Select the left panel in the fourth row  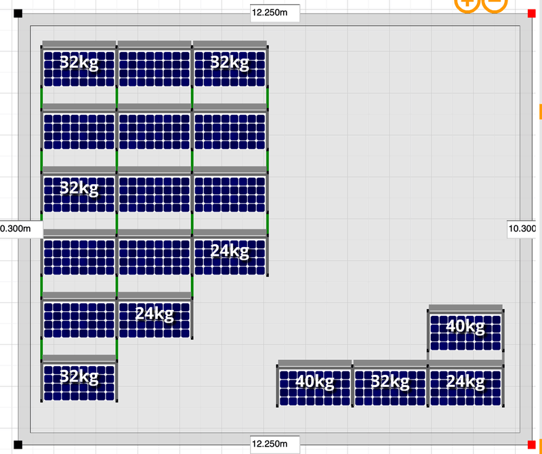(x=79, y=257)
